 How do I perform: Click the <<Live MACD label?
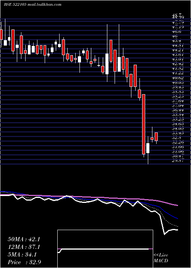click(161, 258)
